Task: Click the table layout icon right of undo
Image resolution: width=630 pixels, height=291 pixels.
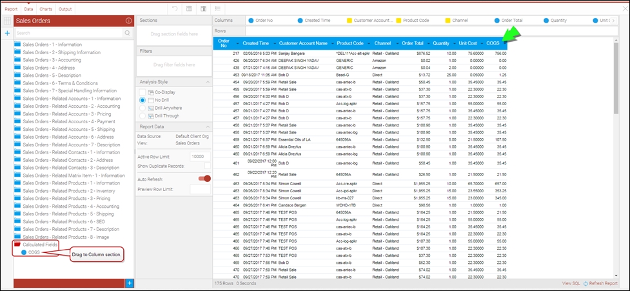Action: 189,9
